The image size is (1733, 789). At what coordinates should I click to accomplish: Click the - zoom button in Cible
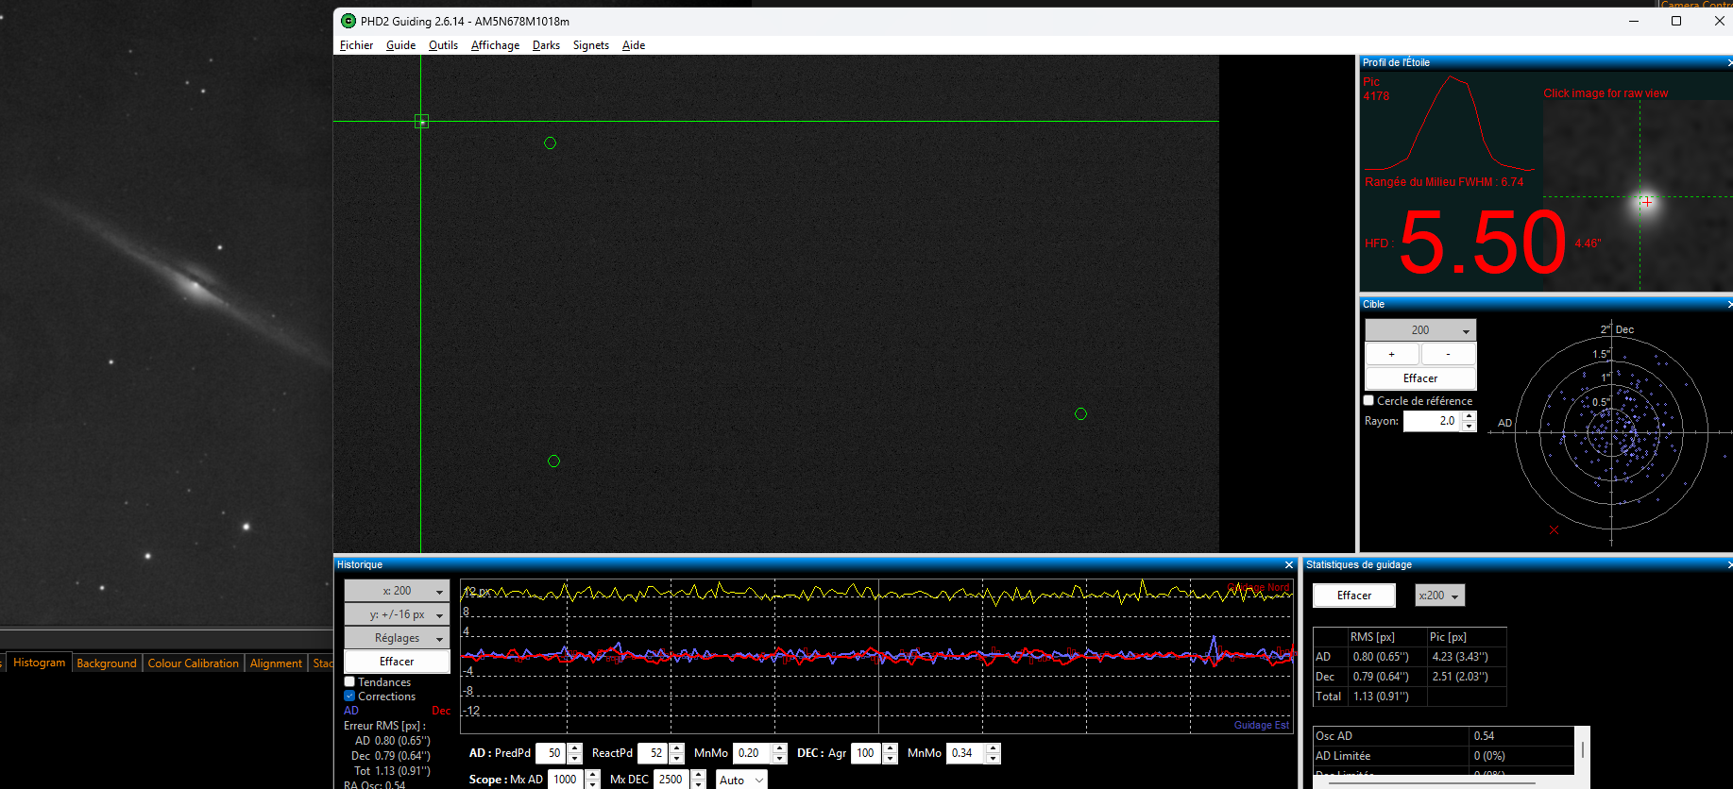1448,354
